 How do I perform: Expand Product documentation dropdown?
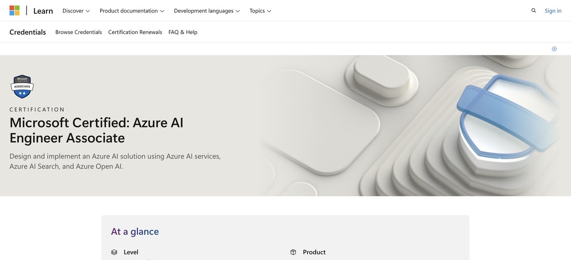[x=132, y=11]
